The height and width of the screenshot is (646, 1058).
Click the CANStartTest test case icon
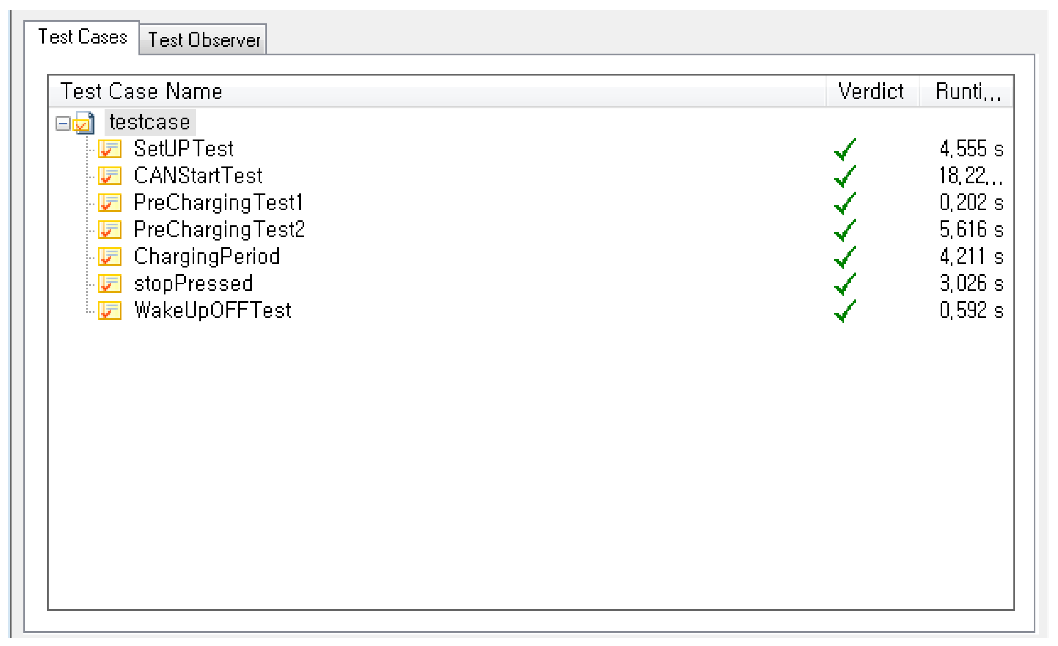pyautogui.click(x=110, y=176)
